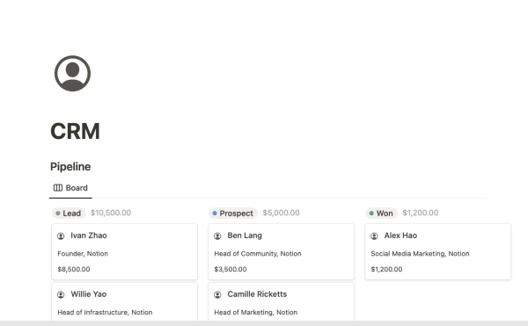Click the gray dot on Lead tag
The image size is (528, 326).
[x=58, y=213]
